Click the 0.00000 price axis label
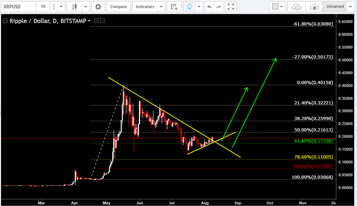The image size is (357, 206). (x=345, y=188)
